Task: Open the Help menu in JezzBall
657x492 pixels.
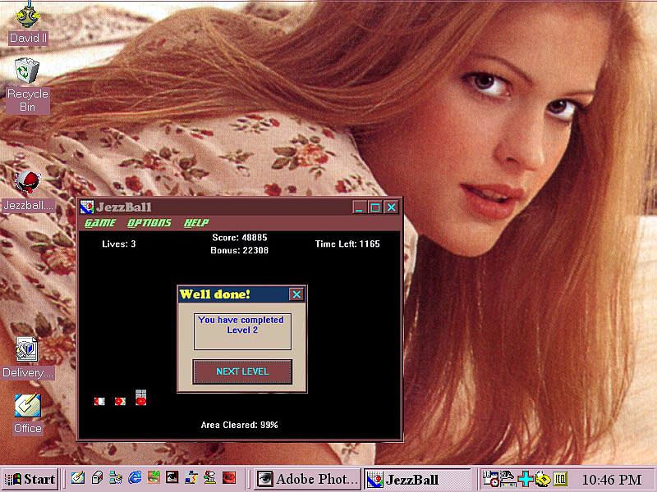Action: pos(196,222)
